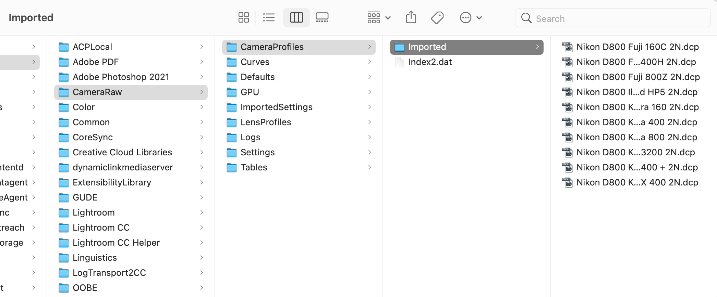Switch to gallery view in the toolbar
Viewport: 717px width, 297px height.
(x=322, y=17)
